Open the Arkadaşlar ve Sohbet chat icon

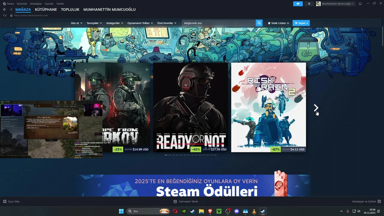(379, 201)
